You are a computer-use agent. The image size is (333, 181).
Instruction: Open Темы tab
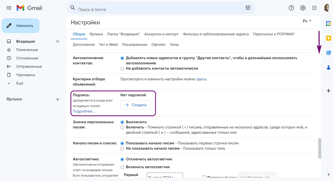coord(174,44)
